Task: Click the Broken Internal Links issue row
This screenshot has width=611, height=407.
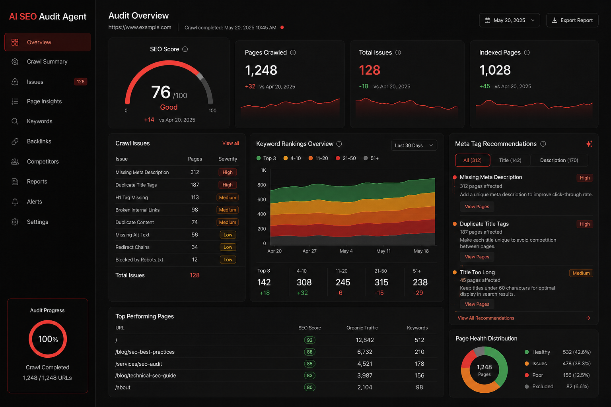Action: (176, 210)
